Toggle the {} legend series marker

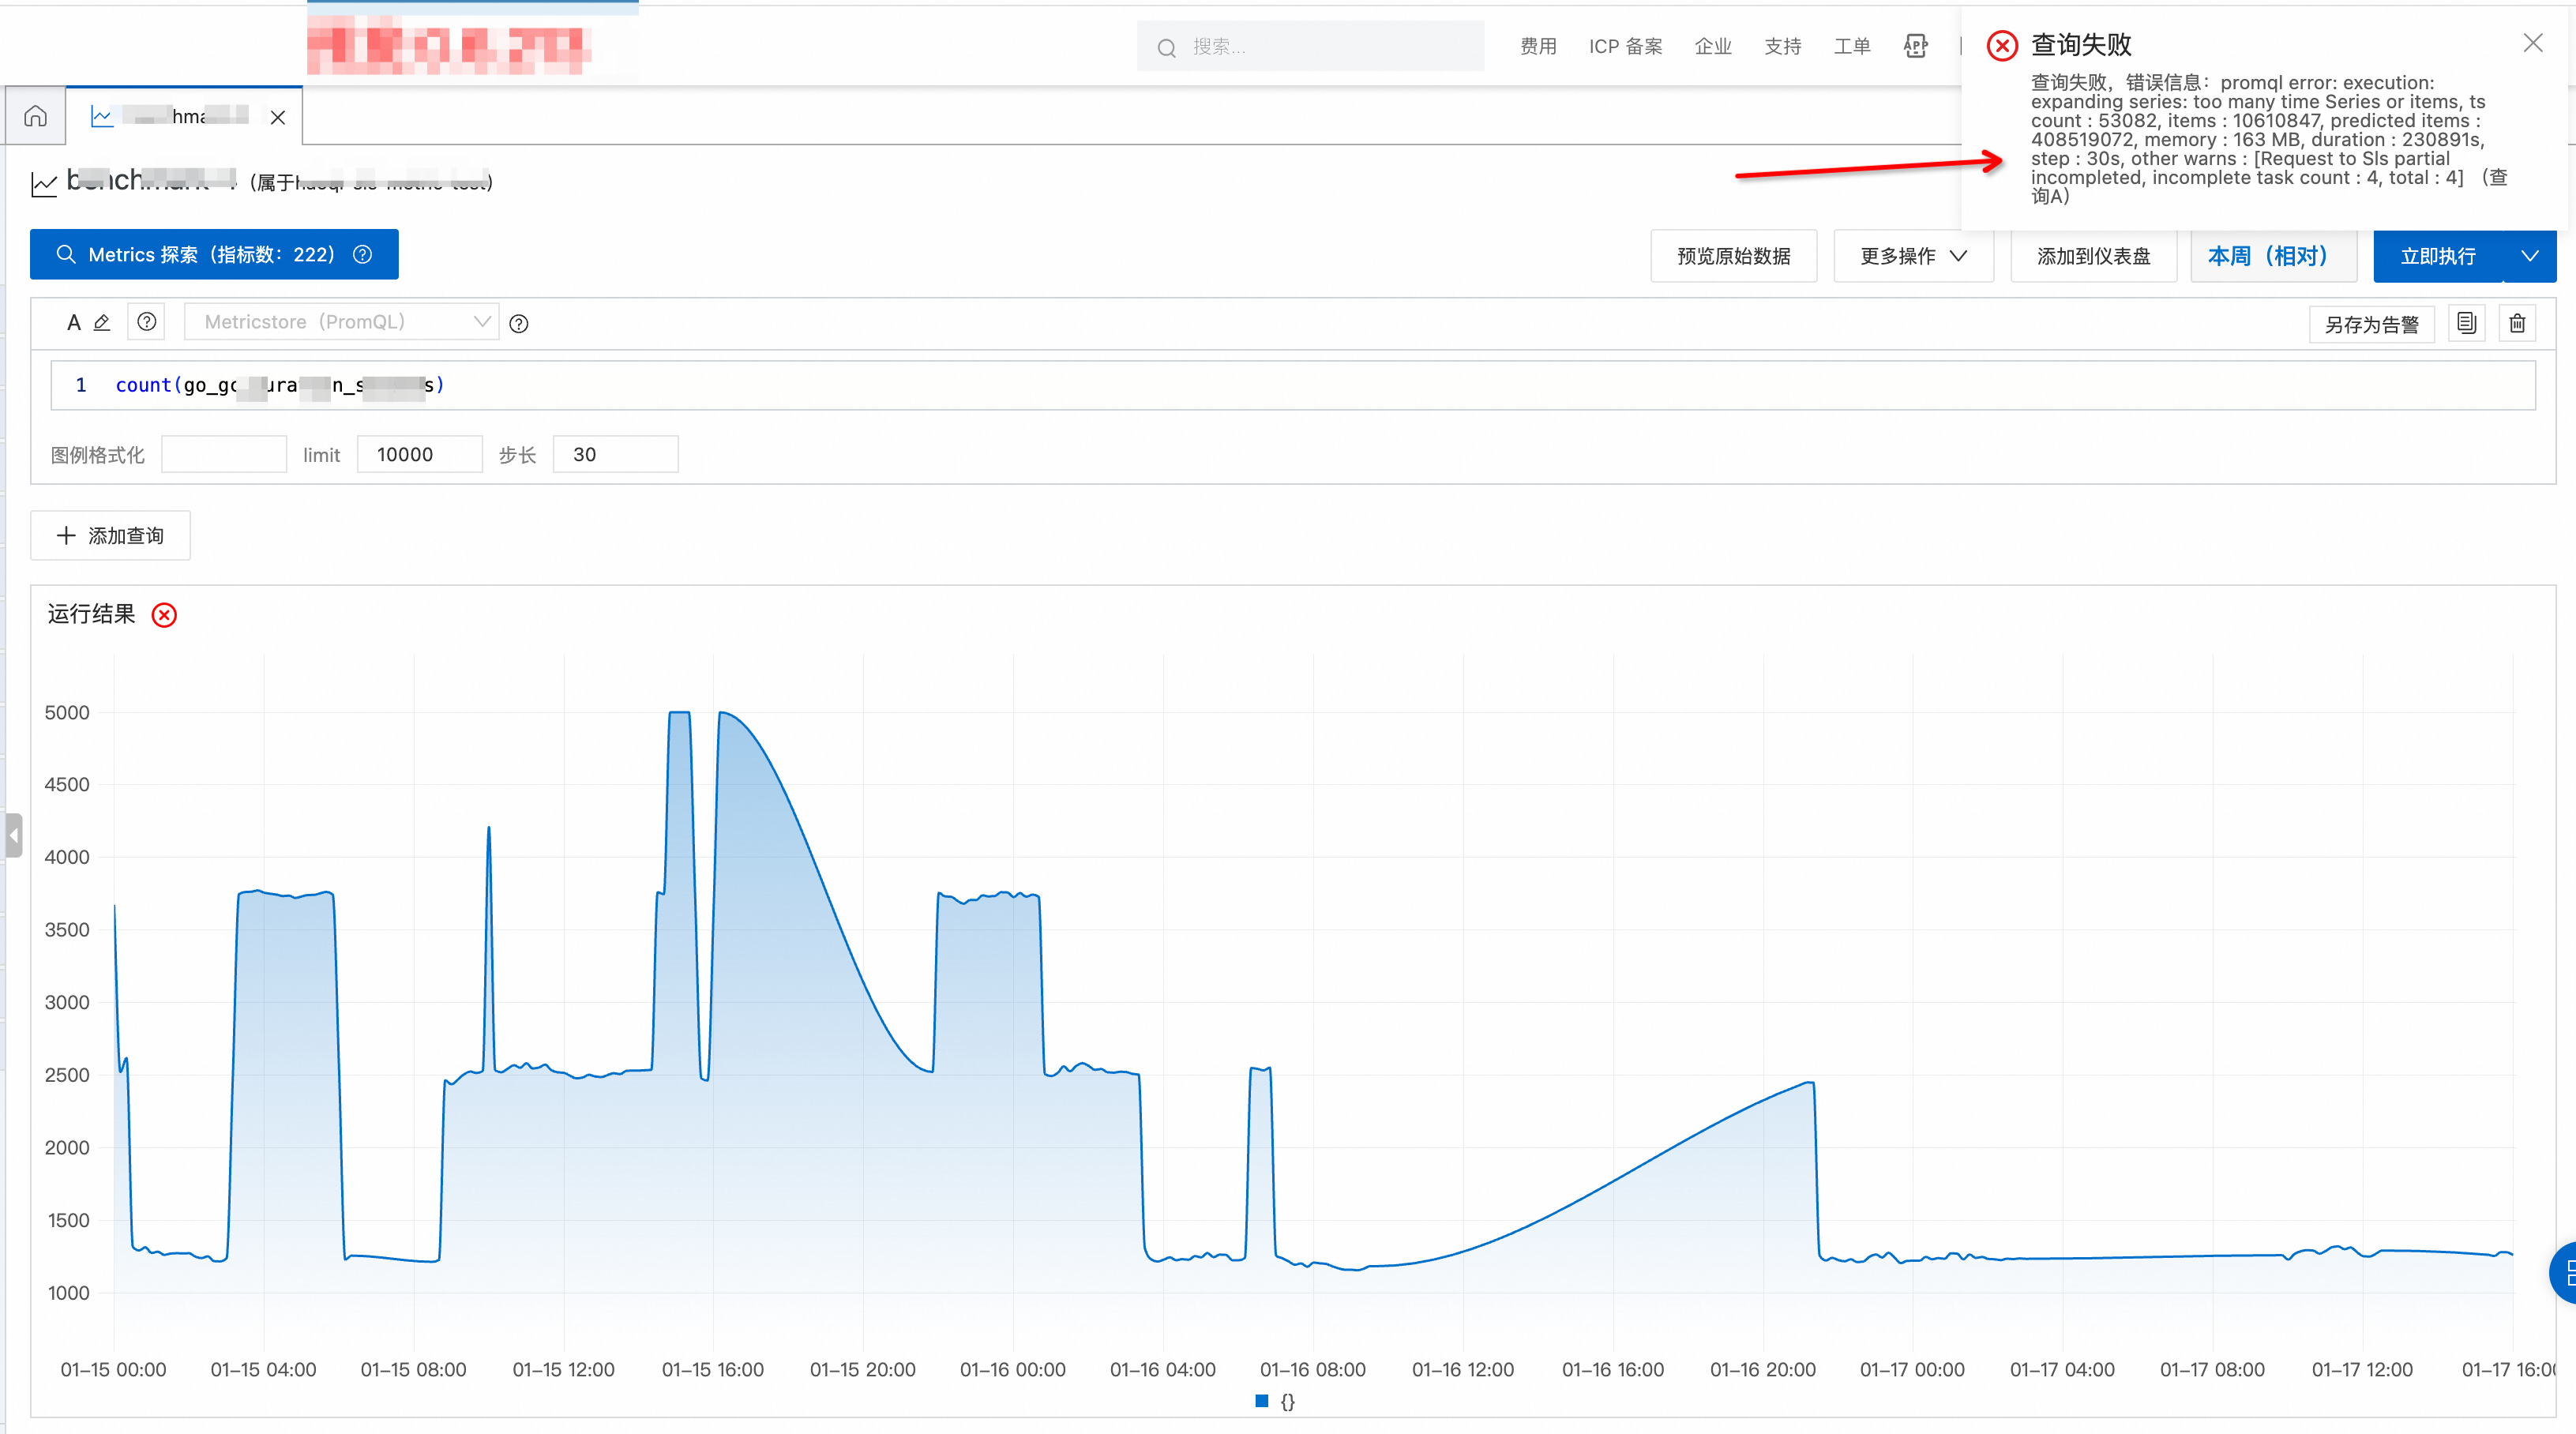1262,1401
